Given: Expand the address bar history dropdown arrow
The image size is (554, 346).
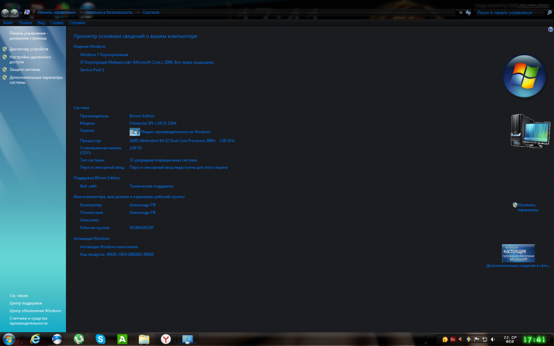Looking at the screenshot, I should tap(460, 12).
